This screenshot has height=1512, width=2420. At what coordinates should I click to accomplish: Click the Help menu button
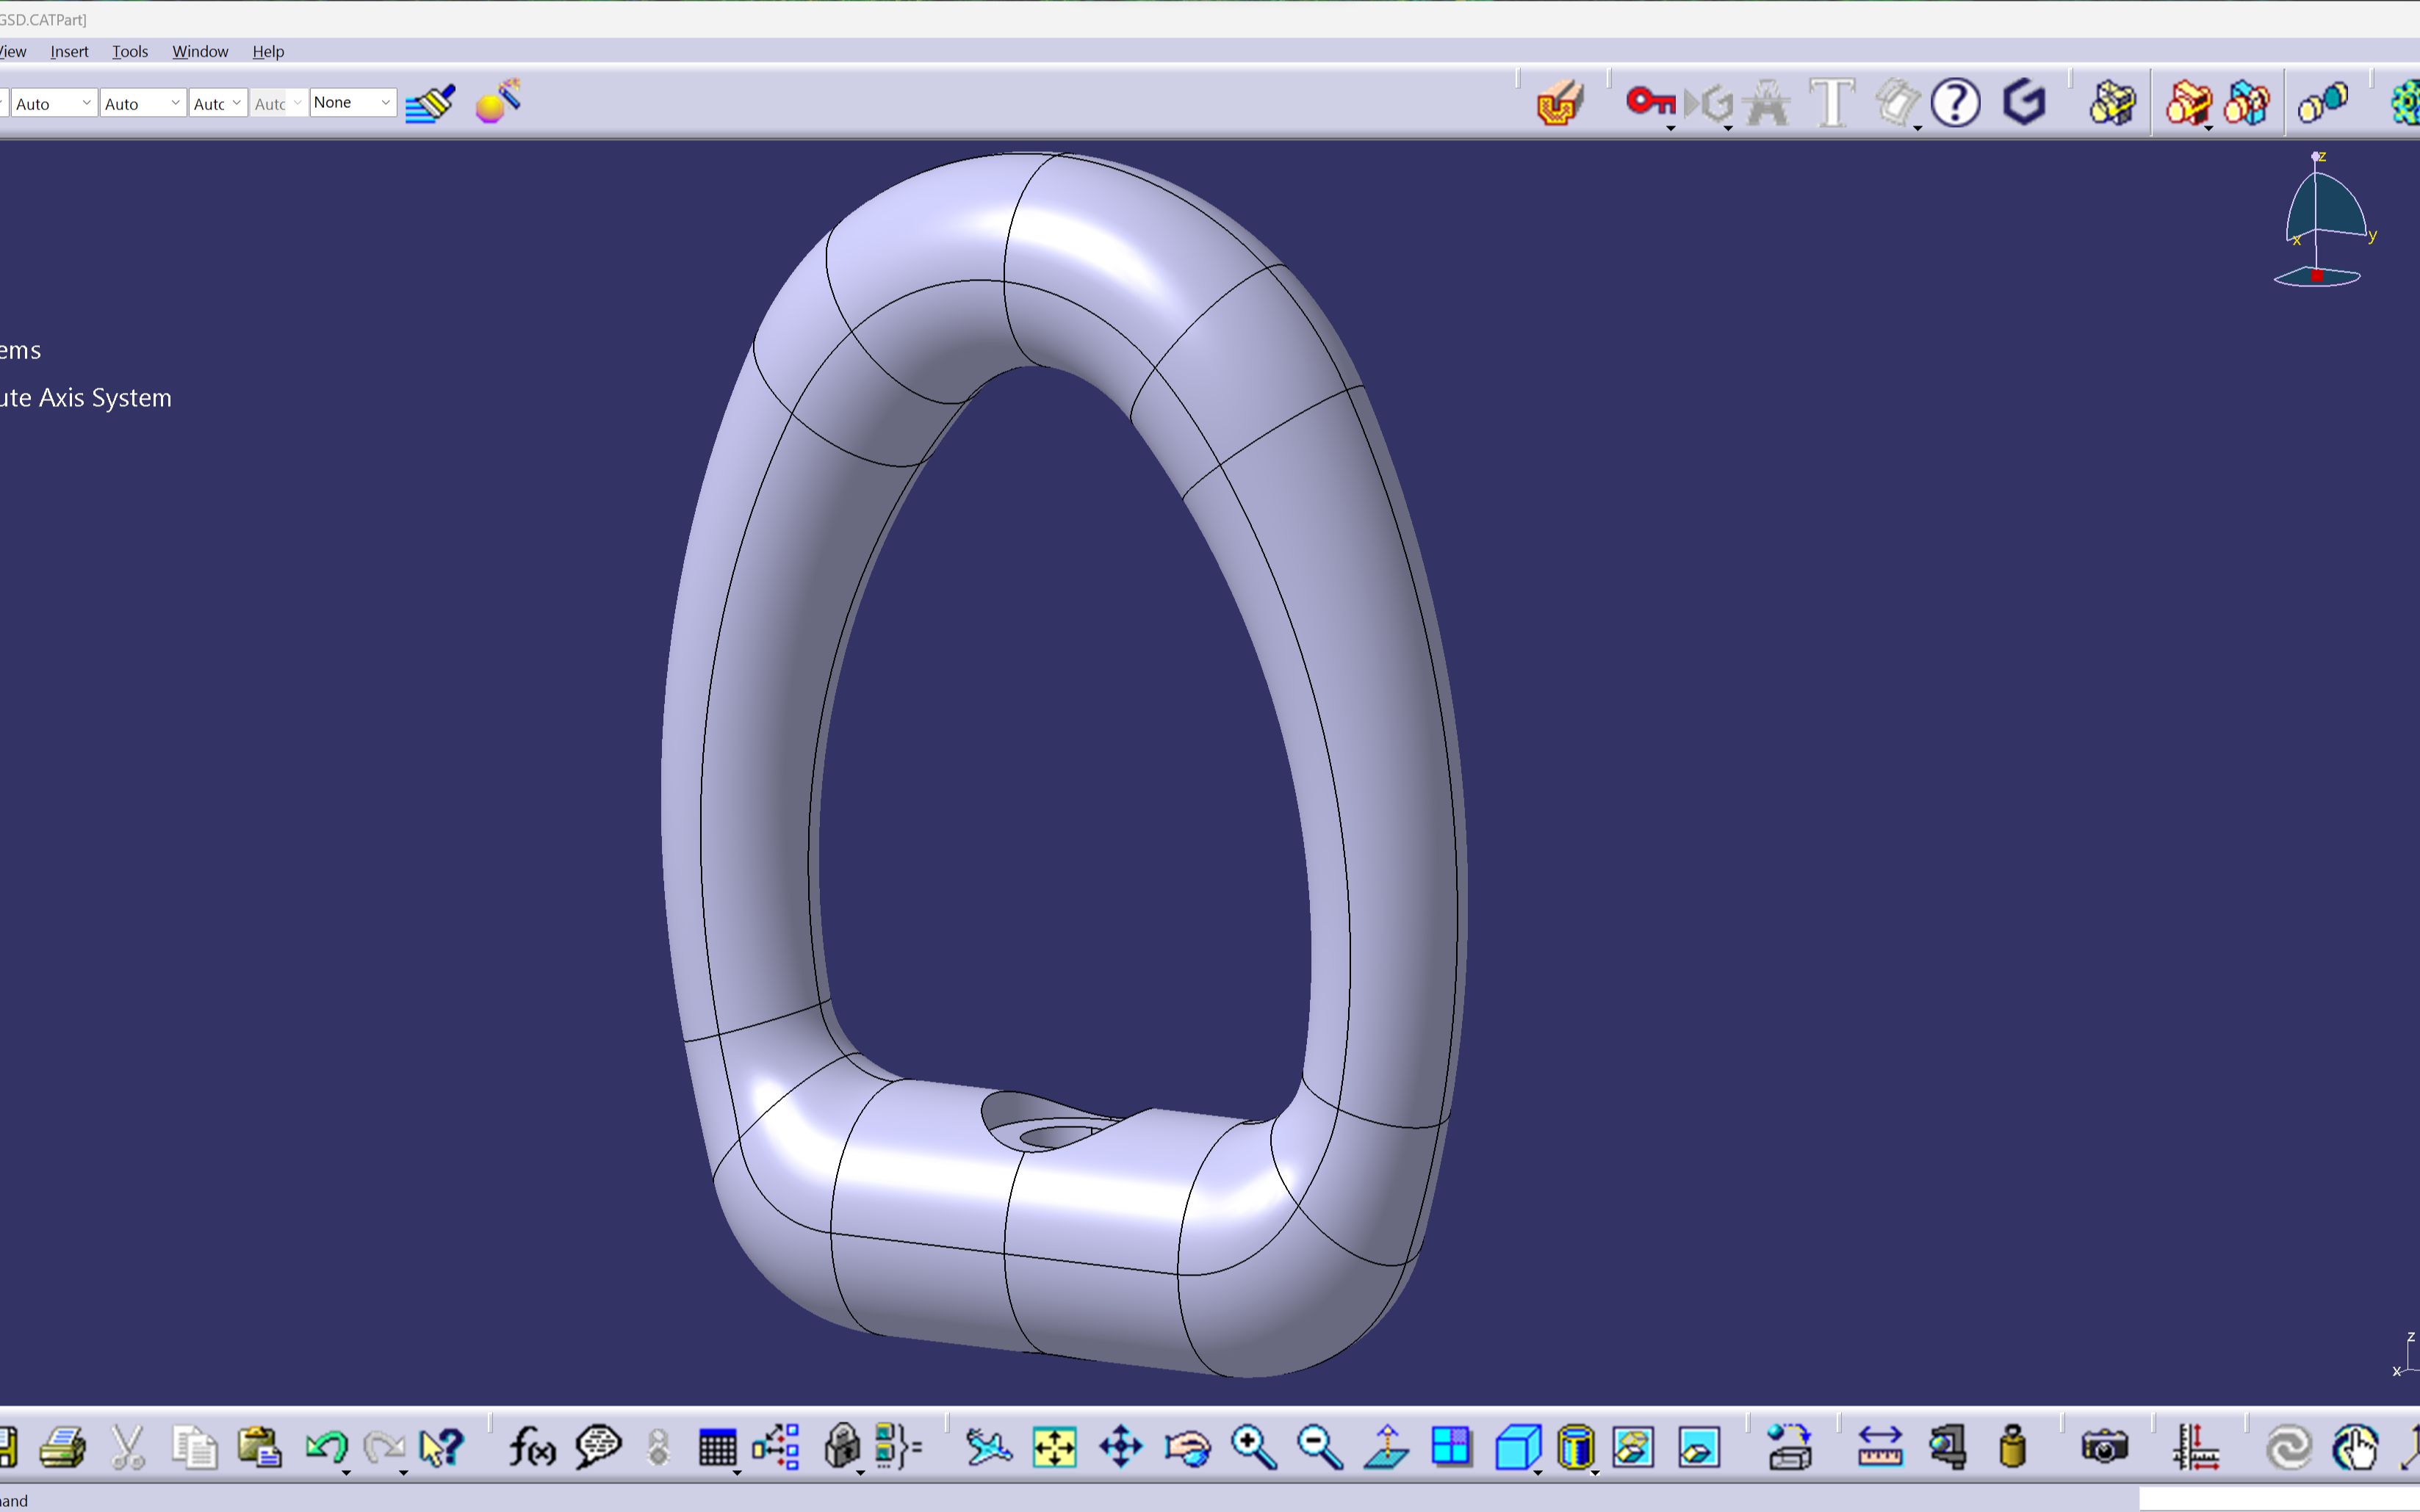coord(267,51)
